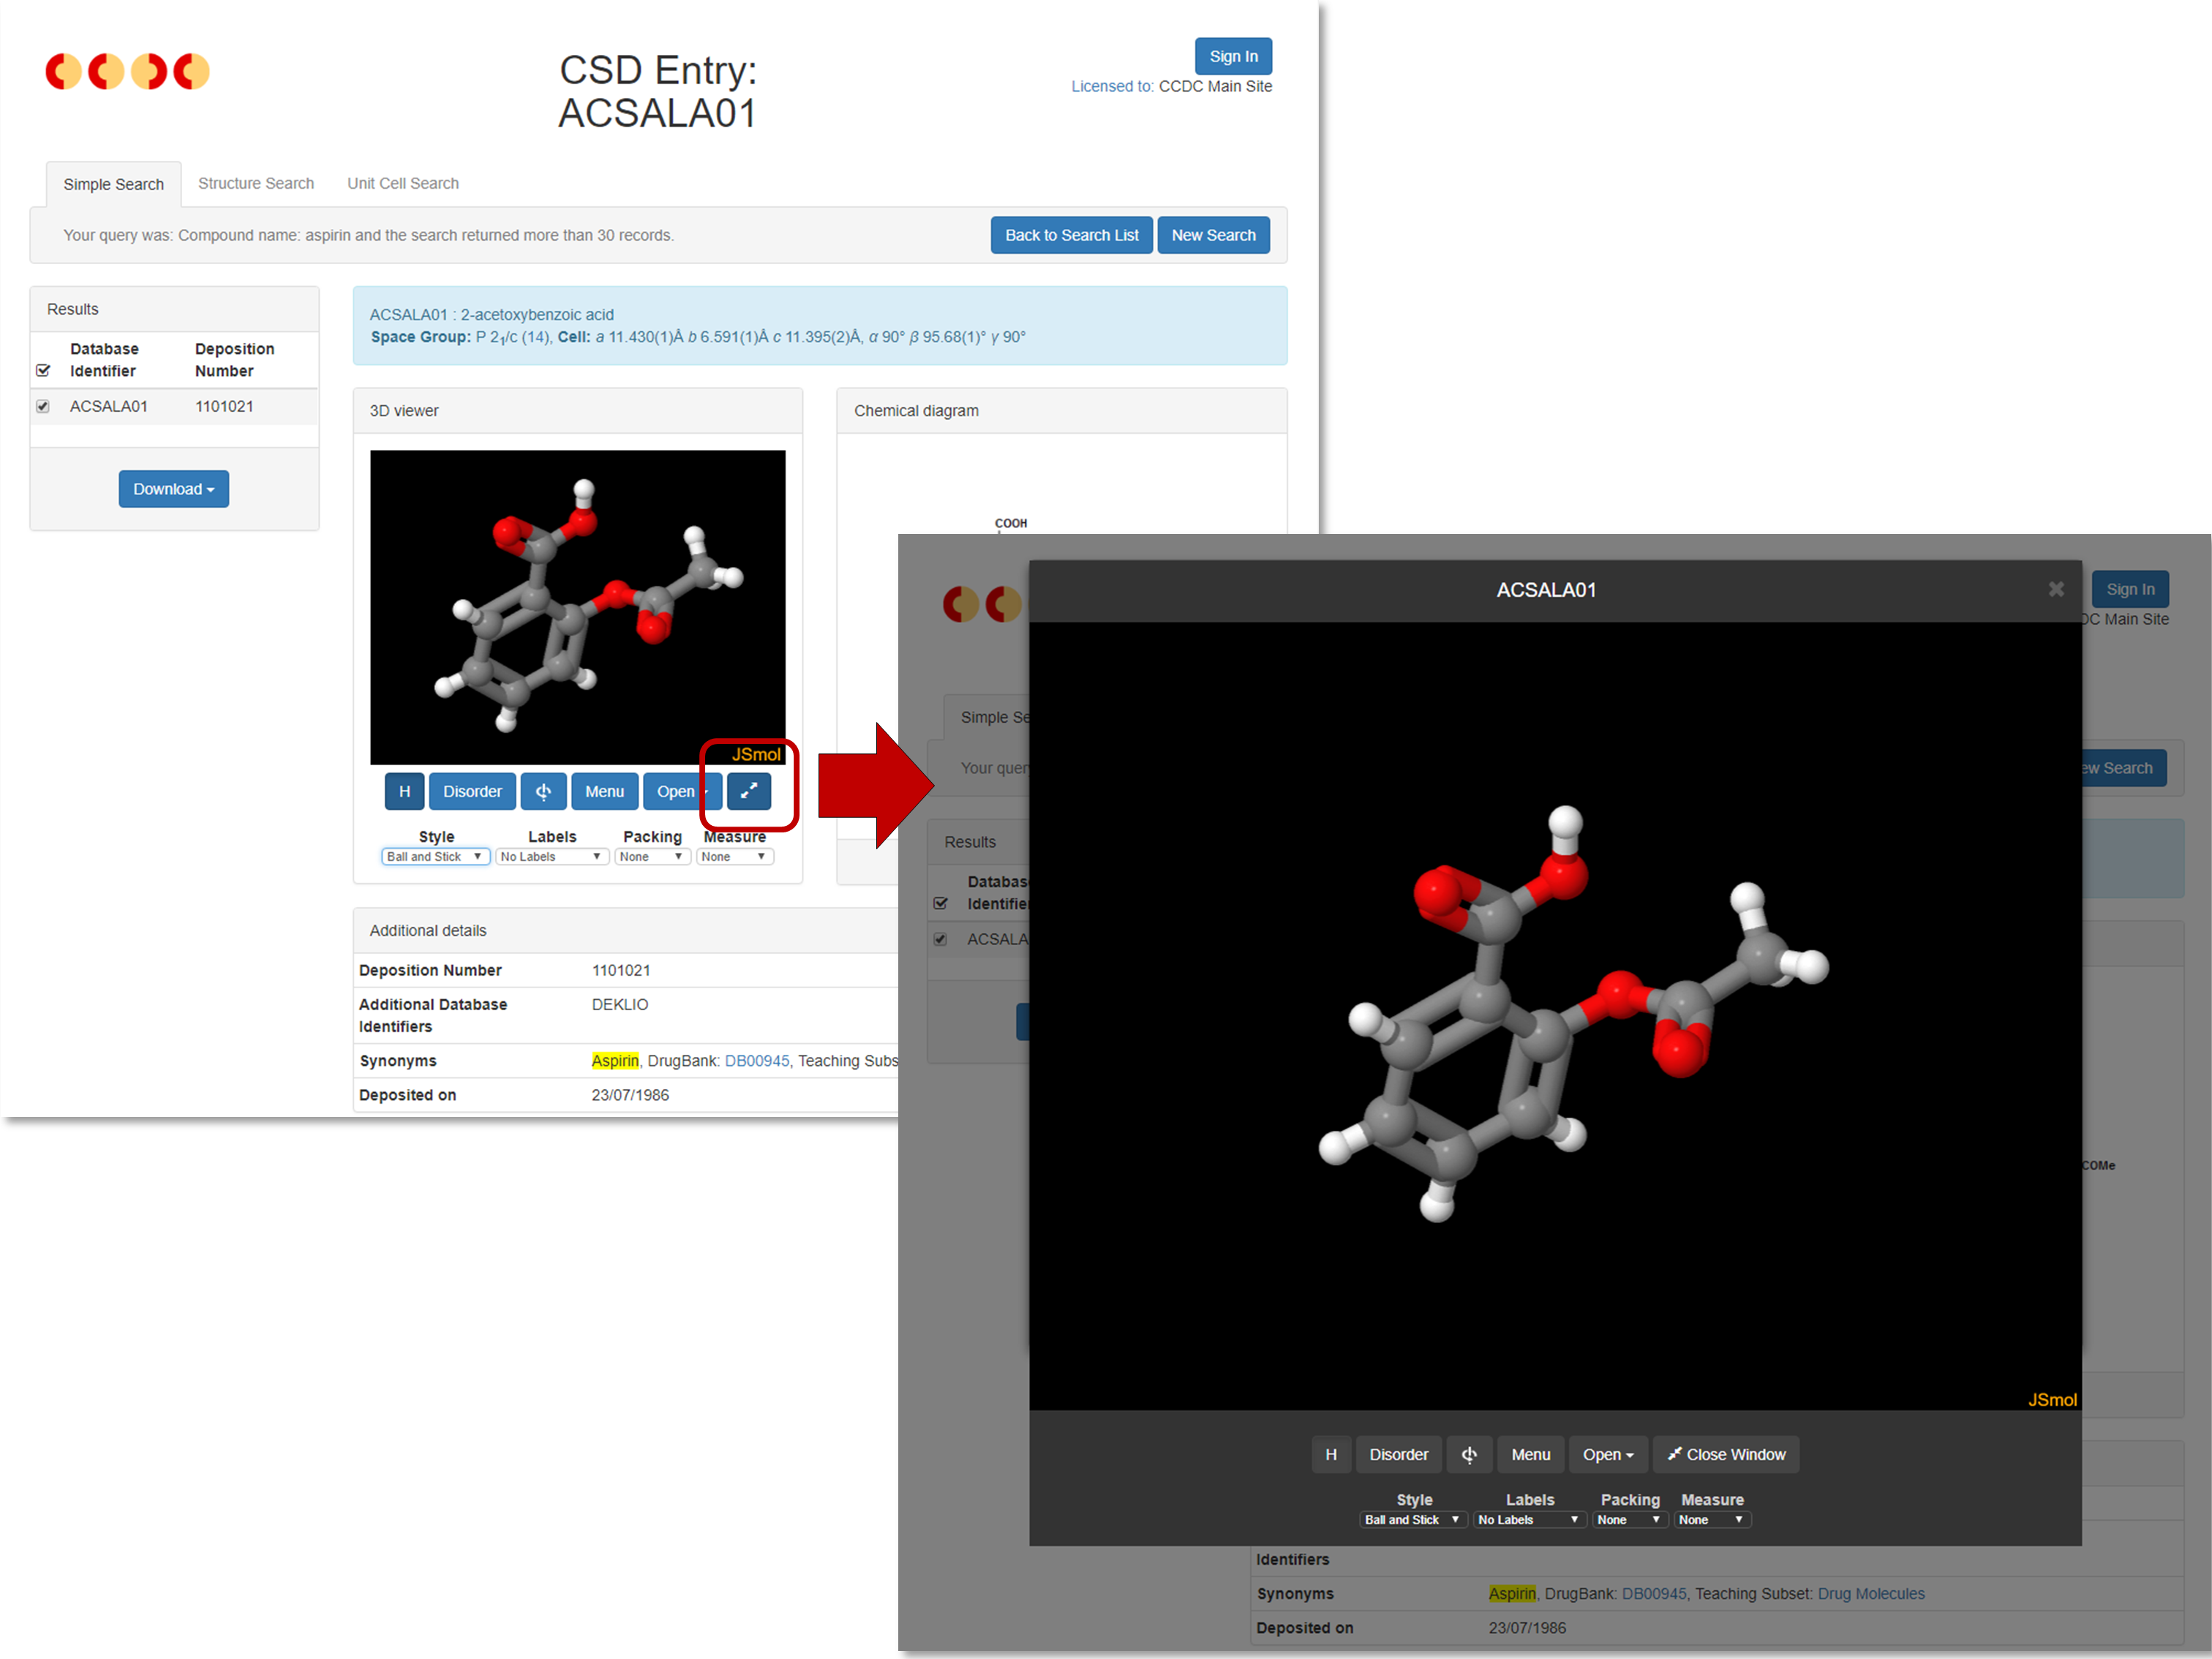Click the H button in the enlarged viewer
The width and height of the screenshot is (2212, 1659).
click(x=1330, y=1454)
